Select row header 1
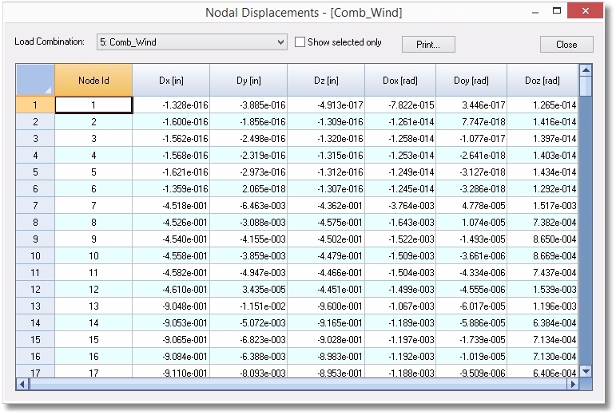616x415 pixels. point(35,105)
